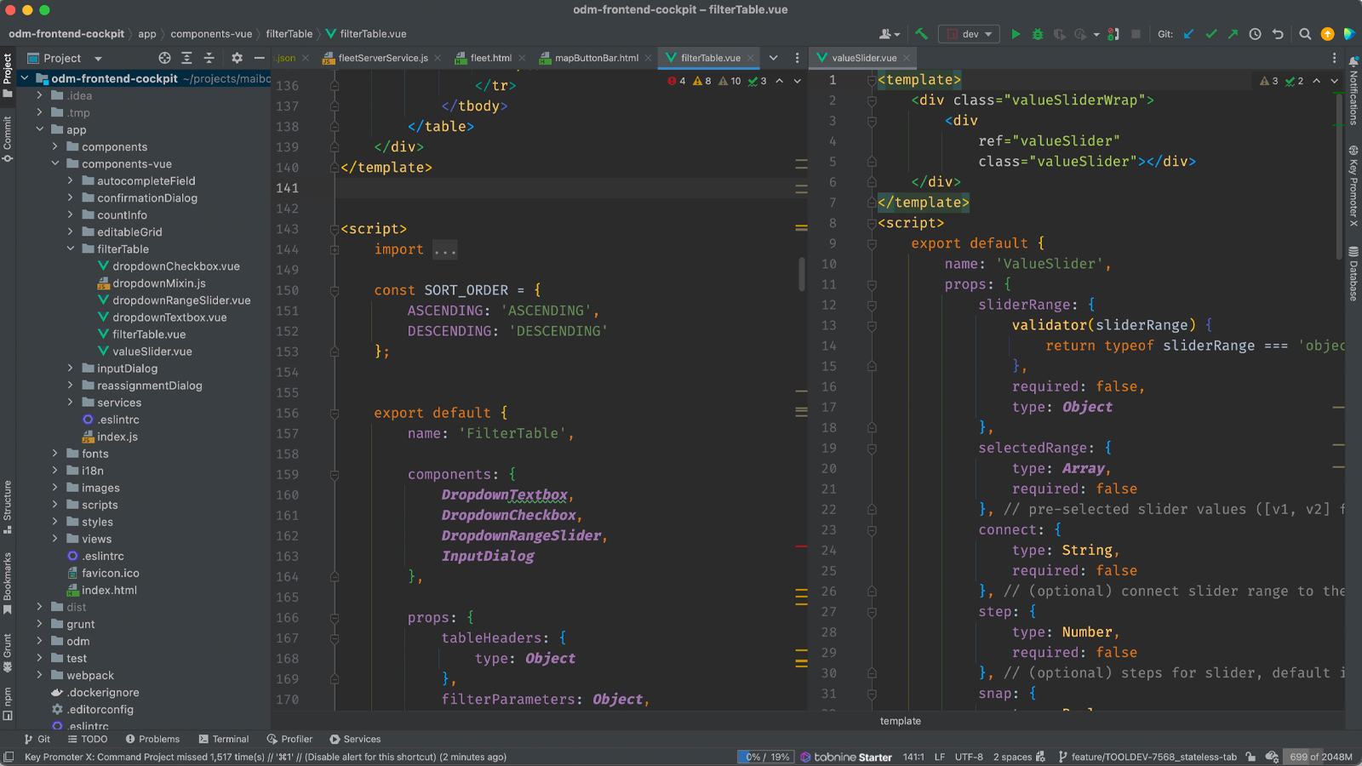Open the Problems tool window tab
This screenshot has height=766, width=1362.
pyautogui.click(x=152, y=739)
